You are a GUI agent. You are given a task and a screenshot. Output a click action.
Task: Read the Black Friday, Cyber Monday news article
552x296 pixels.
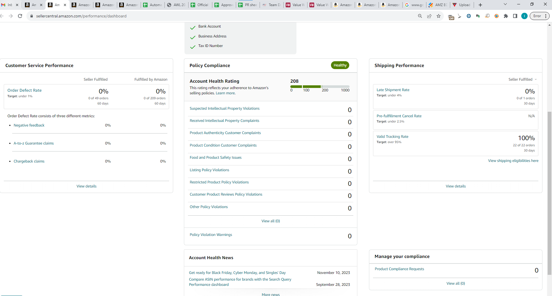[237, 273]
